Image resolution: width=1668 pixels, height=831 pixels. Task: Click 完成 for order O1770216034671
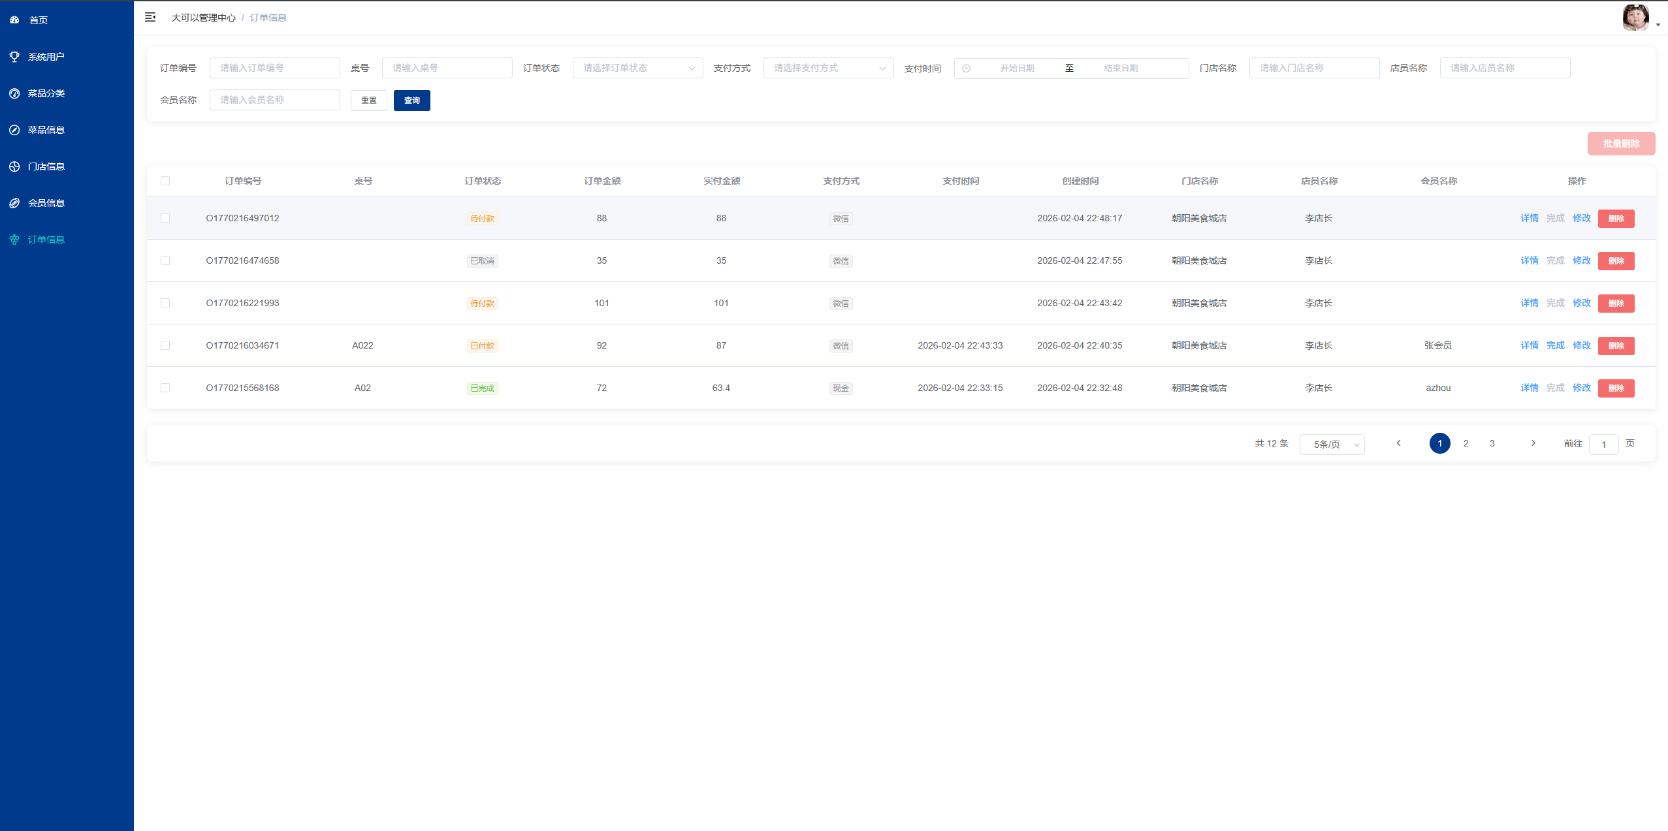tap(1555, 345)
